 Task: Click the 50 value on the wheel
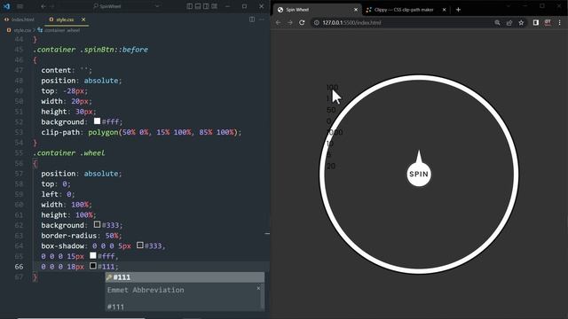[x=331, y=110]
